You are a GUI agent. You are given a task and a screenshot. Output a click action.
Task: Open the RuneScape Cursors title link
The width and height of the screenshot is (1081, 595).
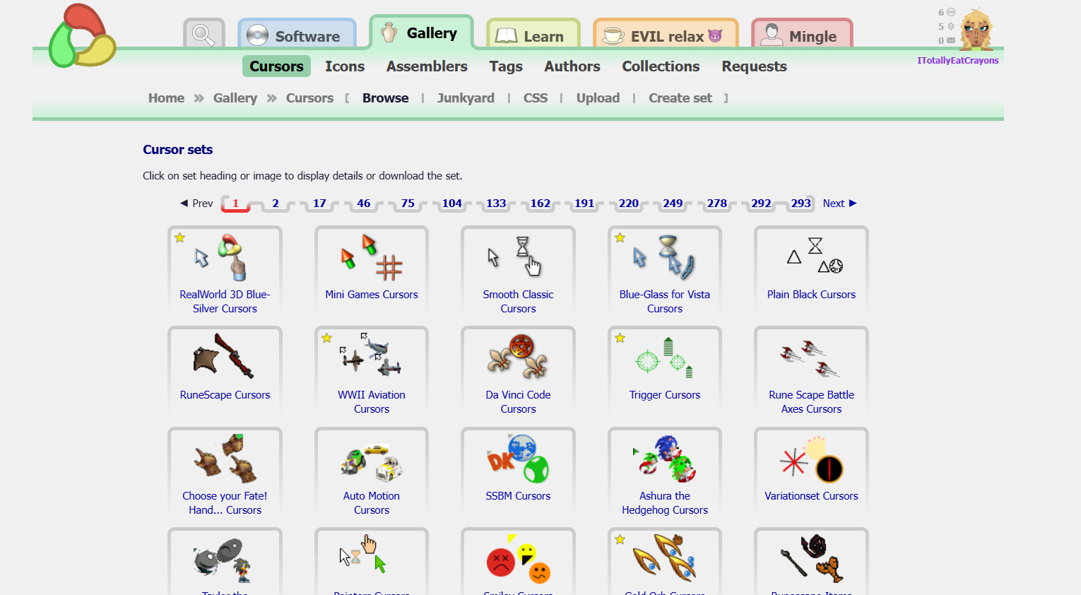click(x=225, y=395)
